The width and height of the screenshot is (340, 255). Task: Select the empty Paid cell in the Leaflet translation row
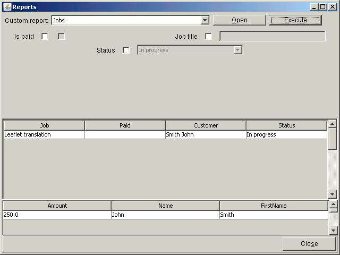[125, 134]
